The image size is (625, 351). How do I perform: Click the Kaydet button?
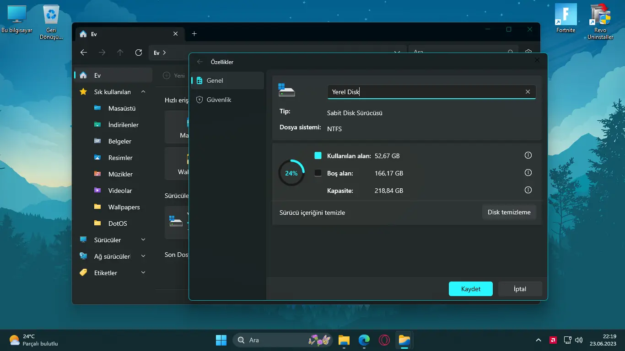click(x=471, y=289)
